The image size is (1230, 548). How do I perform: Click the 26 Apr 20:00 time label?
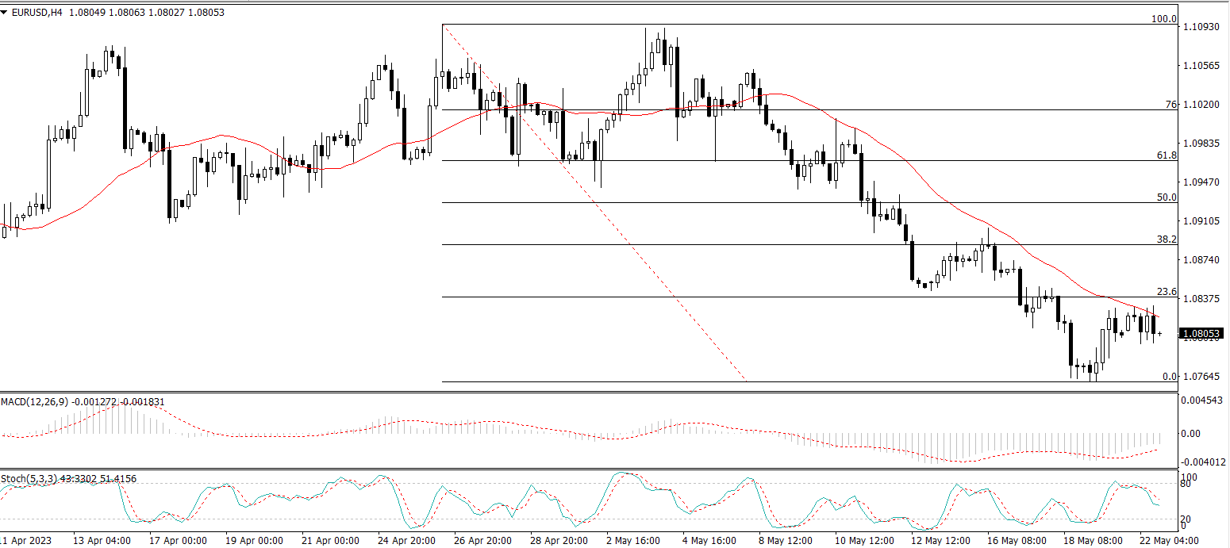pyautogui.click(x=482, y=540)
